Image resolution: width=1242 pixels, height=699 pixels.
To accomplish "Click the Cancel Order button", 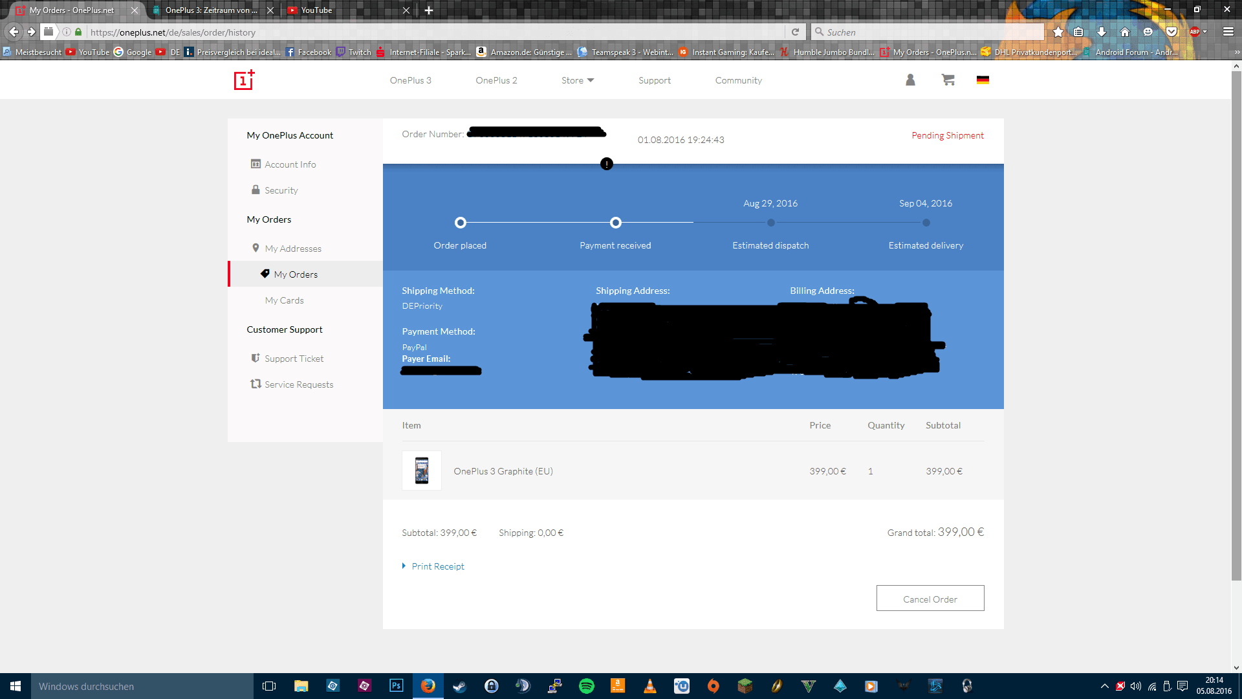I will [930, 599].
